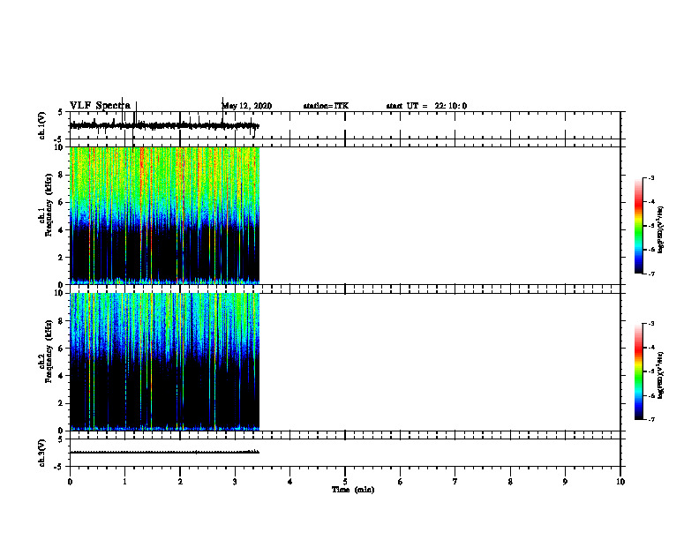The height and width of the screenshot is (540, 699).
Task: Click the date text "May 12, 2020"
Action: (247, 106)
